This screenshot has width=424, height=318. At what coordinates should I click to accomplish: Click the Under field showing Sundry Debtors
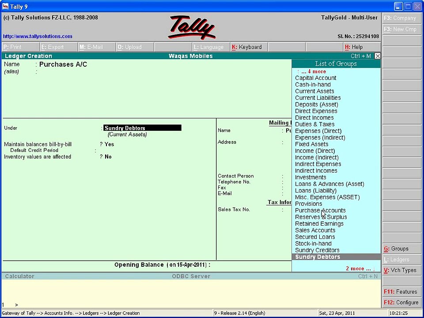coord(143,128)
